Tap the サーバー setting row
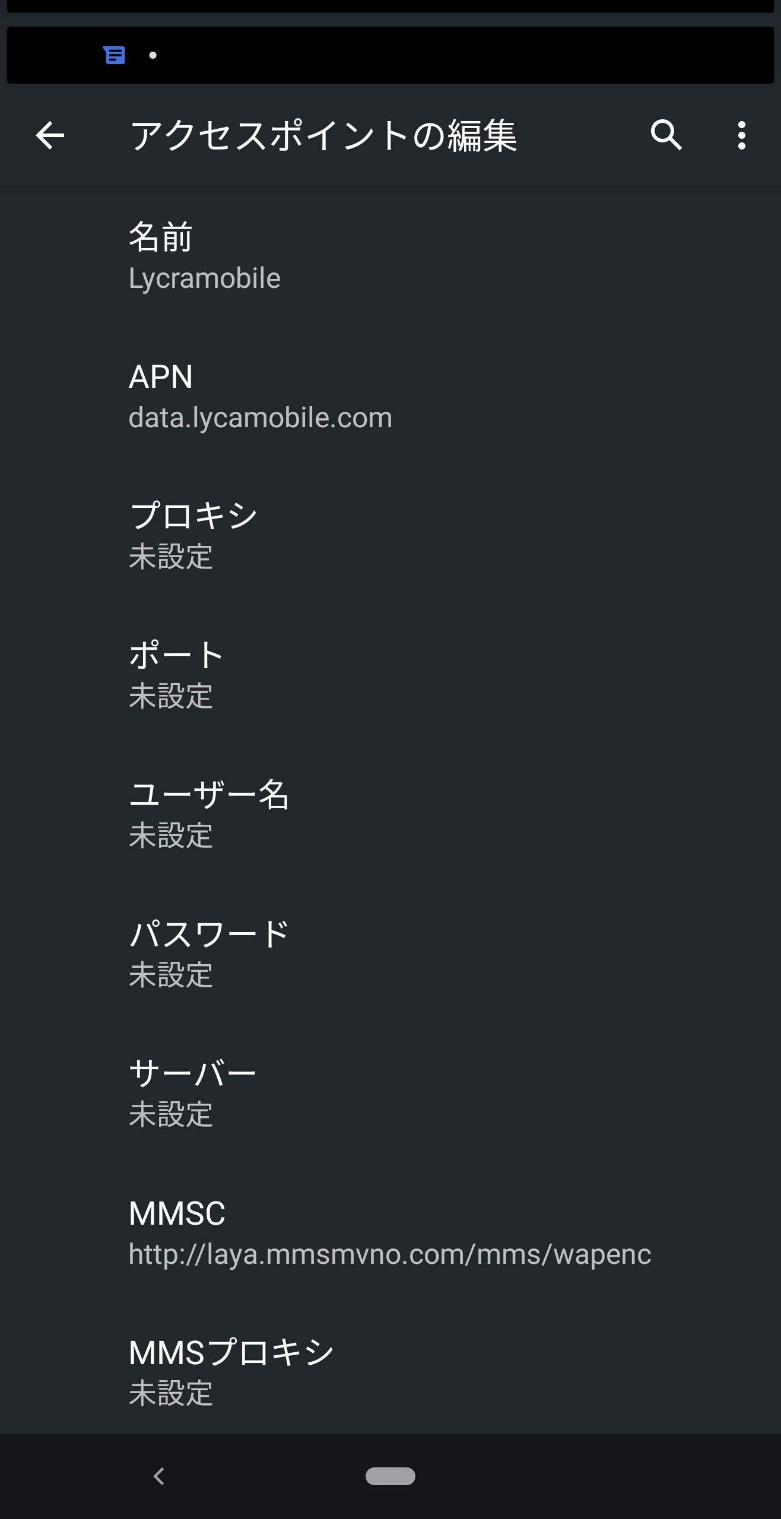 pos(390,1093)
